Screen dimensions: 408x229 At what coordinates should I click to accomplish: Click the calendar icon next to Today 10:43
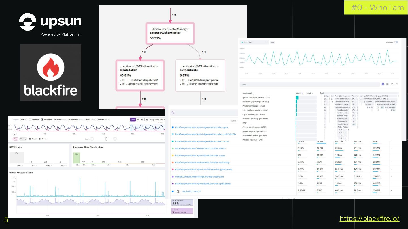point(147,120)
